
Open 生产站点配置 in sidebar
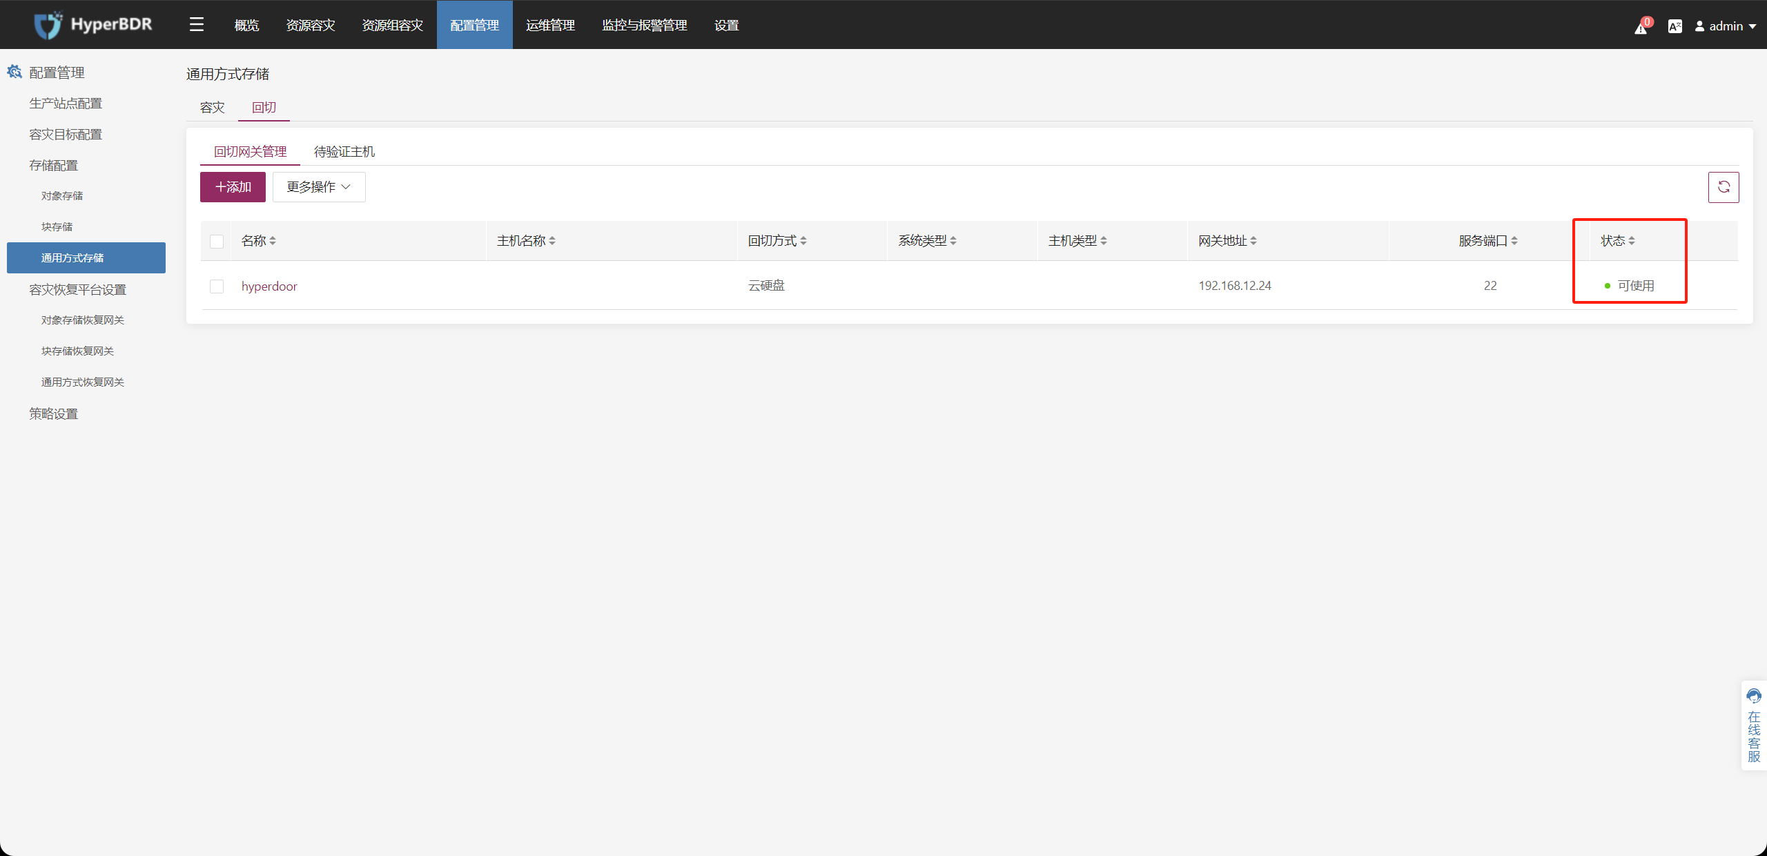(66, 104)
